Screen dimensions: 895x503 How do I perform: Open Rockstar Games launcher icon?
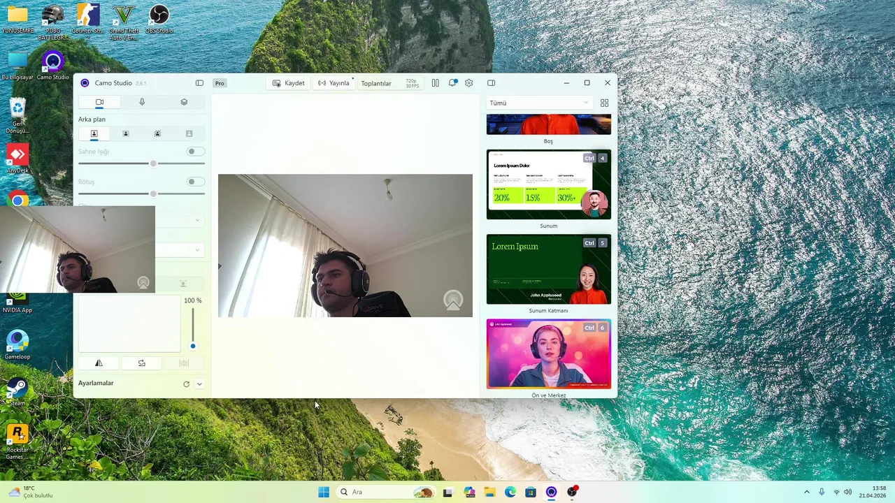[17, 442]
